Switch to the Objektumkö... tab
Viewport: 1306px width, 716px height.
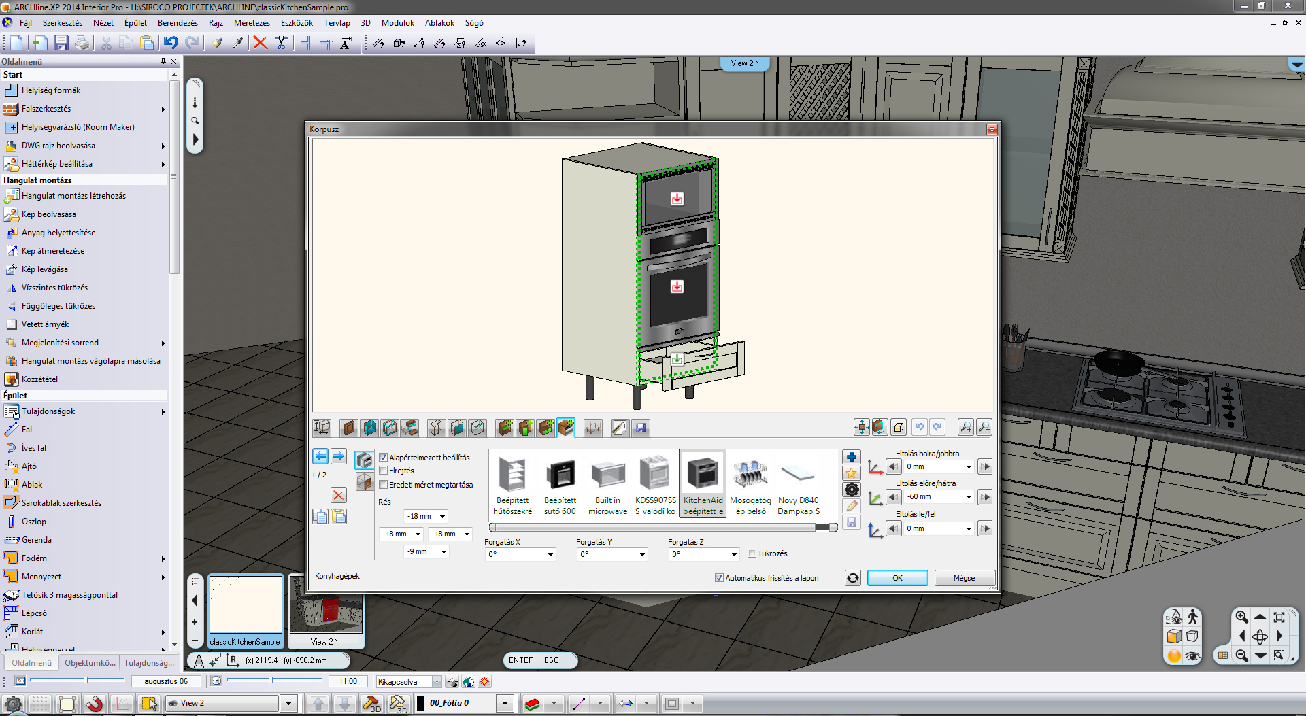[x=90, y=662]
